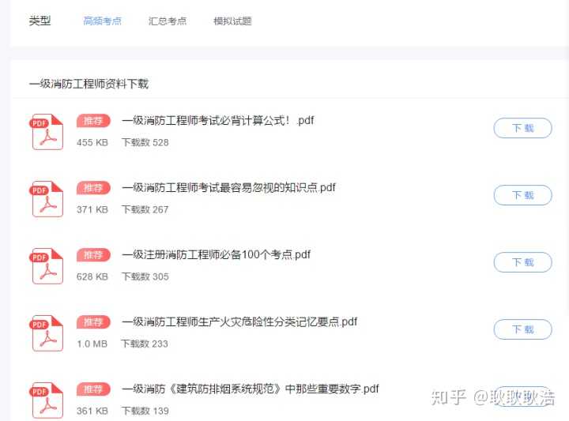Click file size text 1.0 MB
Screen dimensions: 569x421
click(92, 344)
